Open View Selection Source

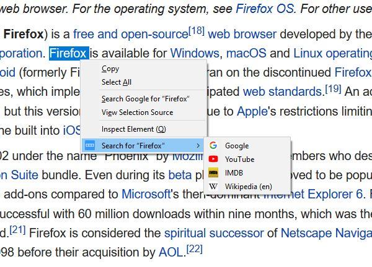[137, 112]
